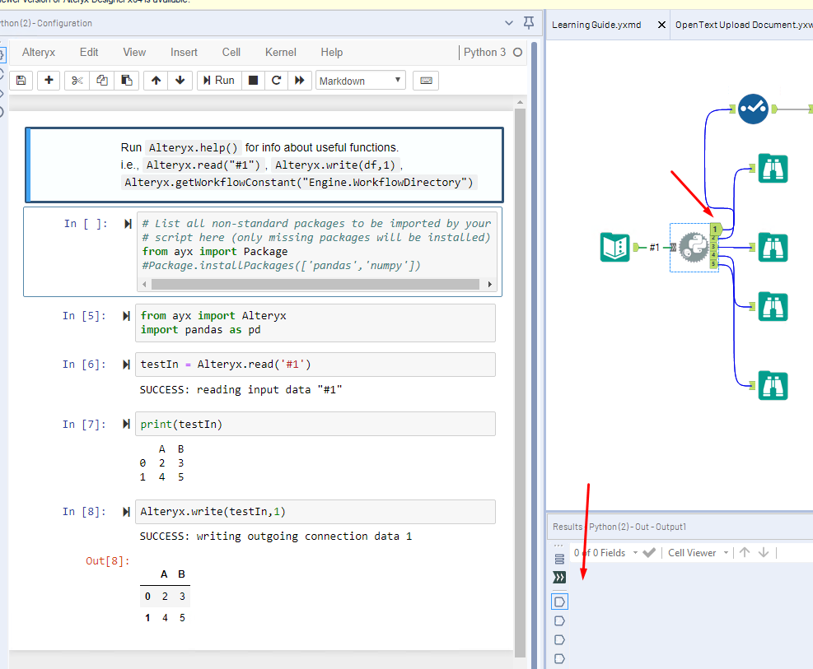
Task: Click the code cell horizontal scrollbar
Action: (315, 284)
